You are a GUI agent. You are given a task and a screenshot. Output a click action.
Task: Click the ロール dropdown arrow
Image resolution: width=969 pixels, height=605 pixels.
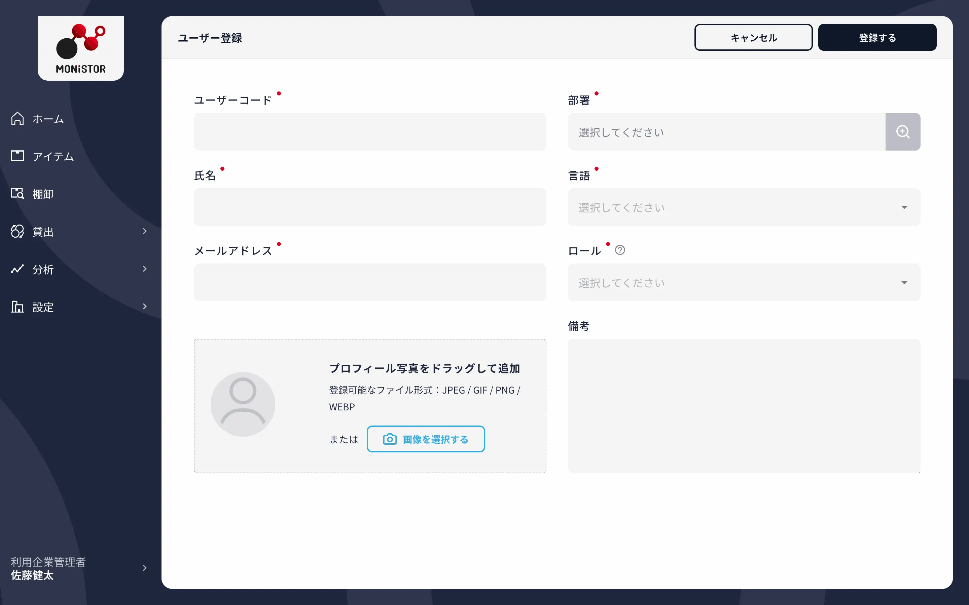coord(904,282)
